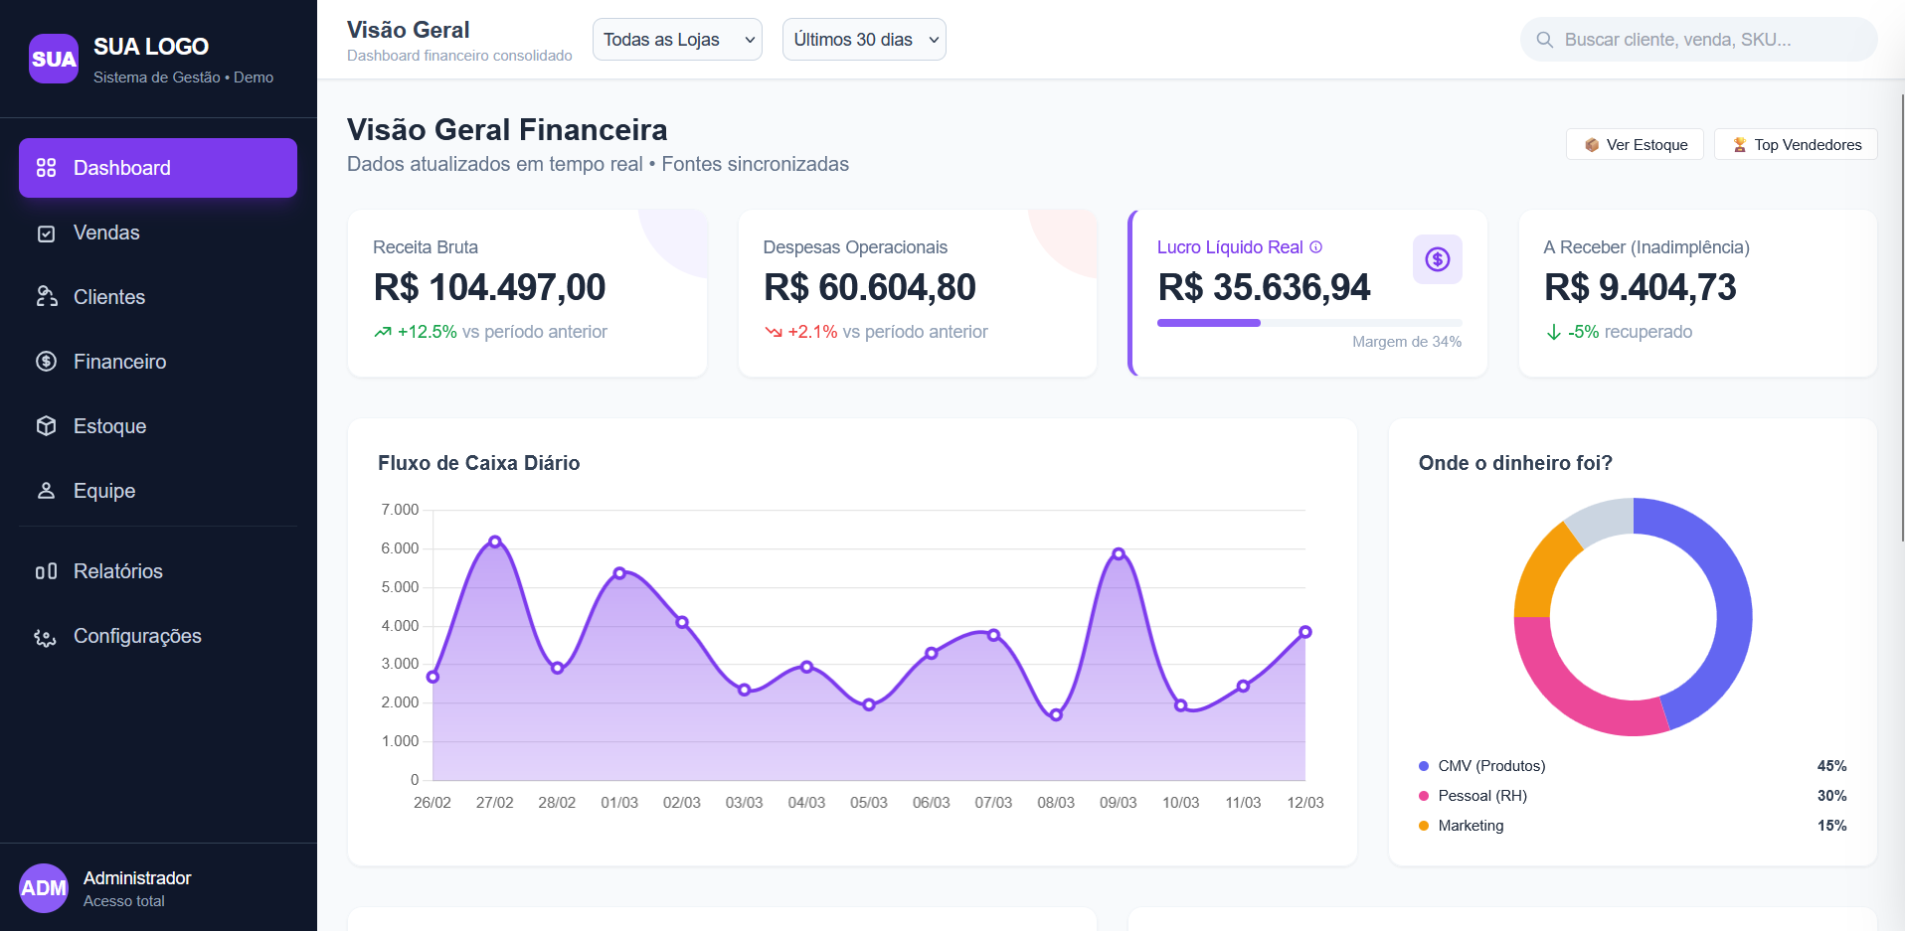Select the Relatórios bar chart icon

[x=47, y=571]
